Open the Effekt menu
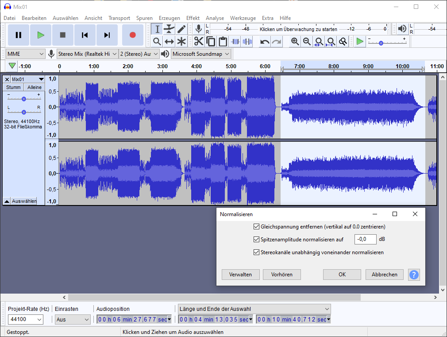 click(x=193, y=18)
